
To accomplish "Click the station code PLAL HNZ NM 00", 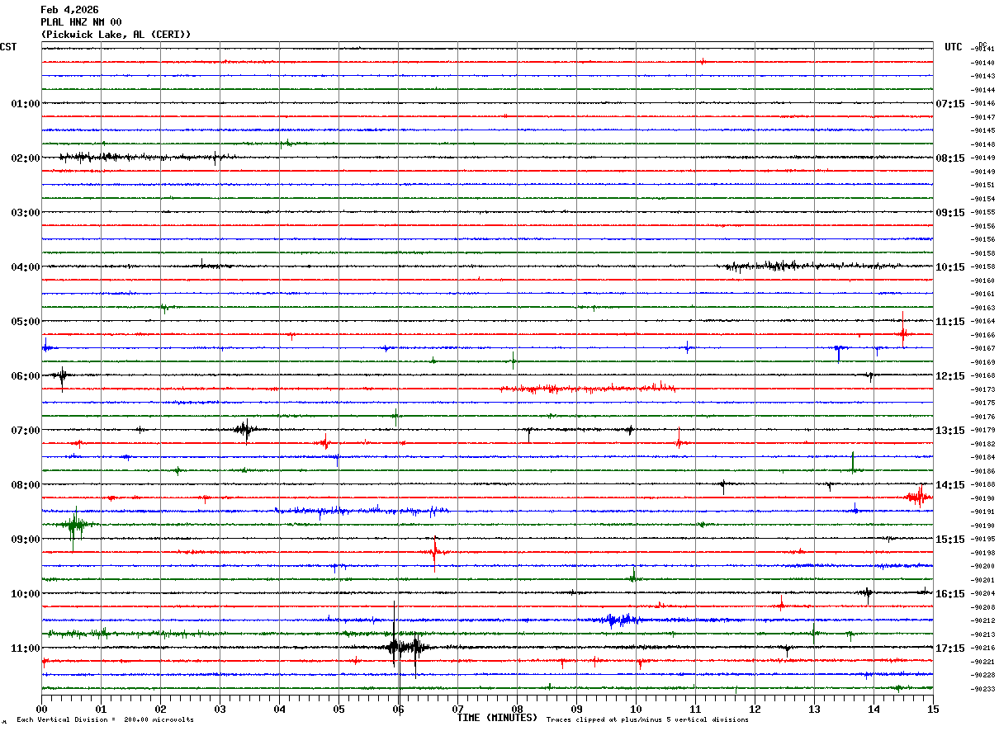I will pyautogui.click(x=81, y=22).
